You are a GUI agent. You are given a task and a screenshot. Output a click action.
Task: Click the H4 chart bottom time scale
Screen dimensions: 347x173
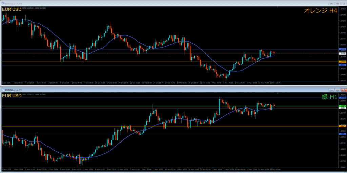pyautogui.click(x=169, y=82)
